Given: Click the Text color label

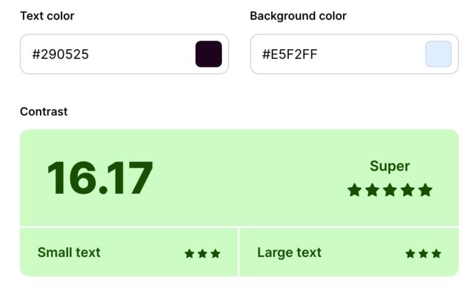Looking at the screenshot, I should (47, 16).
